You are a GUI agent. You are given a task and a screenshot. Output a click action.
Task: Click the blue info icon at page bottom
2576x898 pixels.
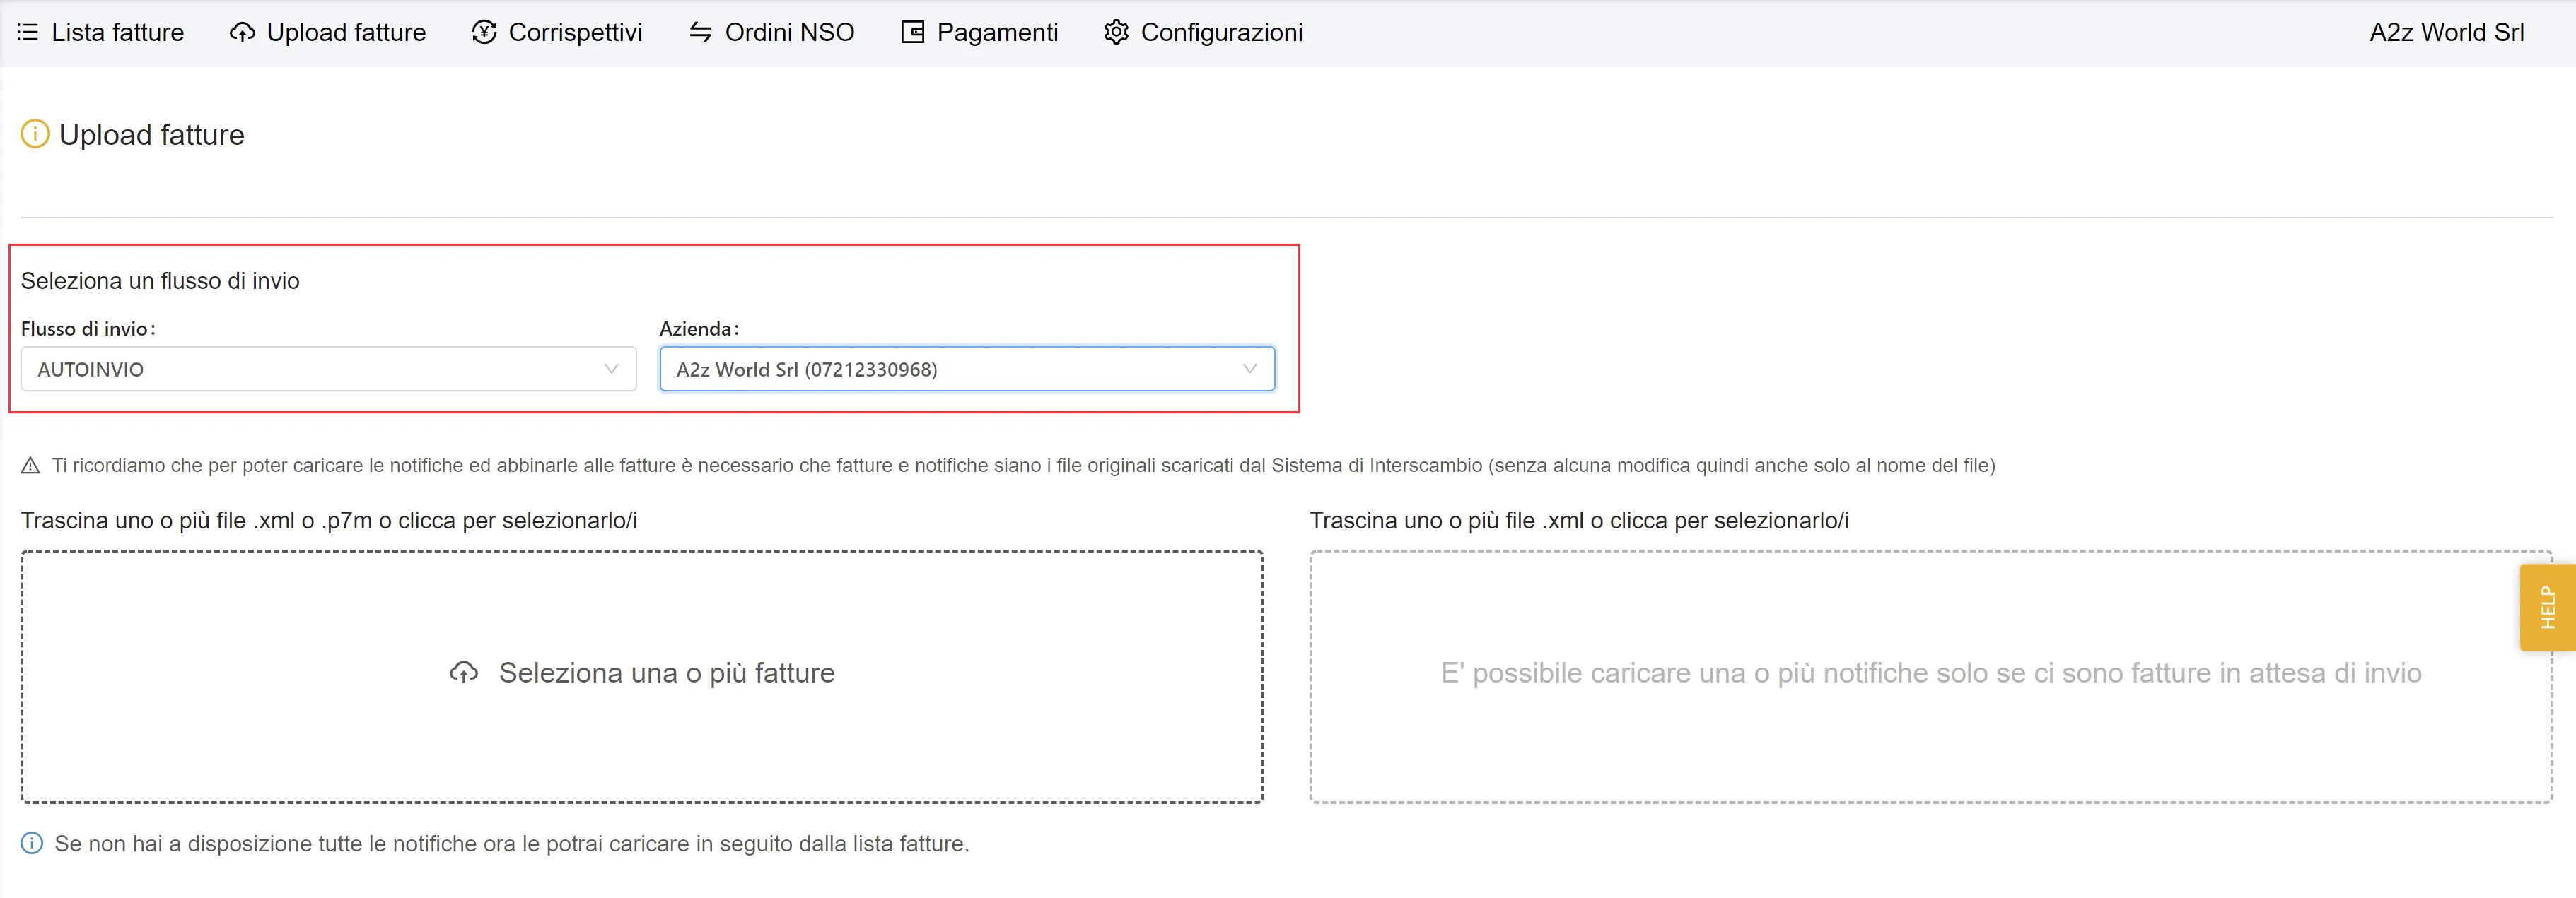tap(32, 844)
